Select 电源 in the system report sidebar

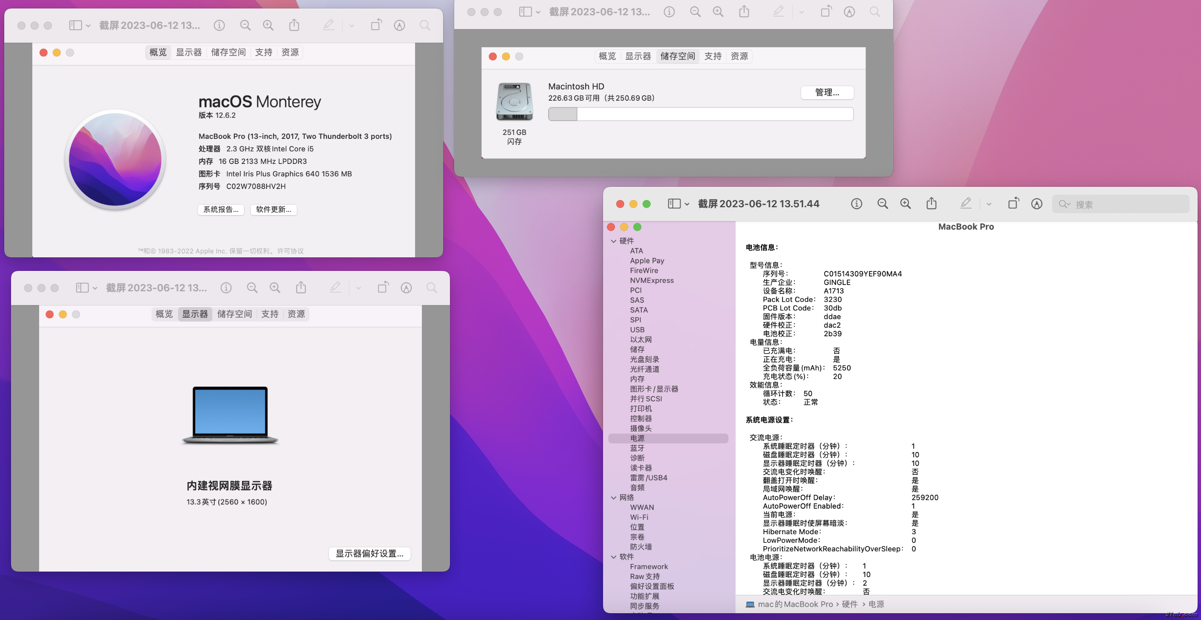click(x=668, y=439)
